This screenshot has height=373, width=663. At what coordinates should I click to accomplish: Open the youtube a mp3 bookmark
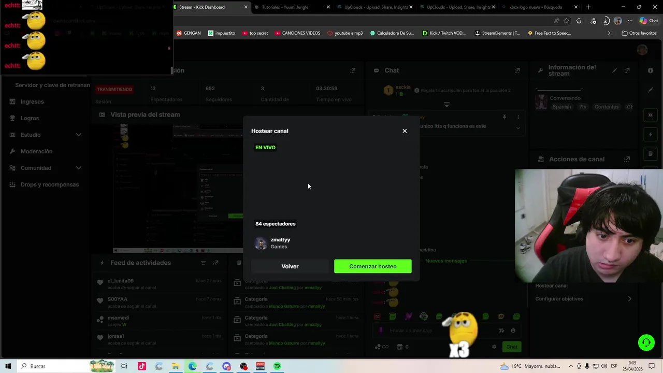tap(345, 33)
